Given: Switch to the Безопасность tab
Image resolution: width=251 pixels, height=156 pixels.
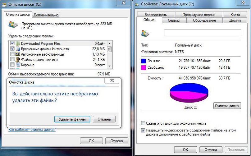Looking at the screenshot, I should [156, 15].
